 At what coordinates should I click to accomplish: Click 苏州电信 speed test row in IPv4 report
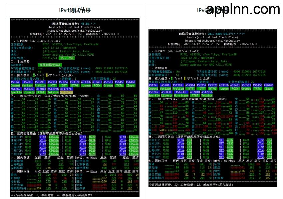coord(42,161)
